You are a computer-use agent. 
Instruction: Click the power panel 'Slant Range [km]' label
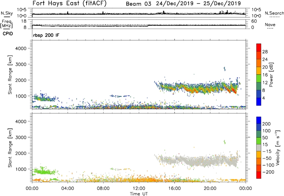pos(10,75)
